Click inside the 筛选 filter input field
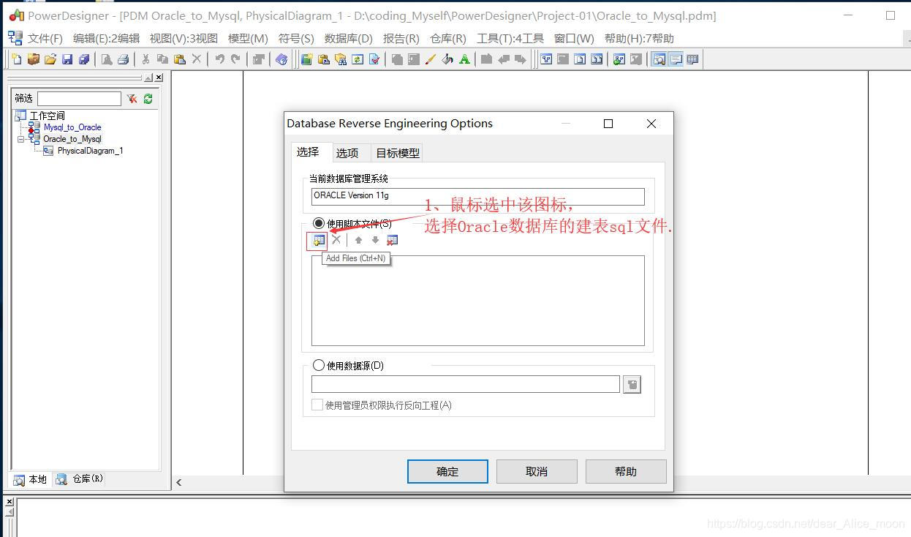 click(x=80, y=98)
